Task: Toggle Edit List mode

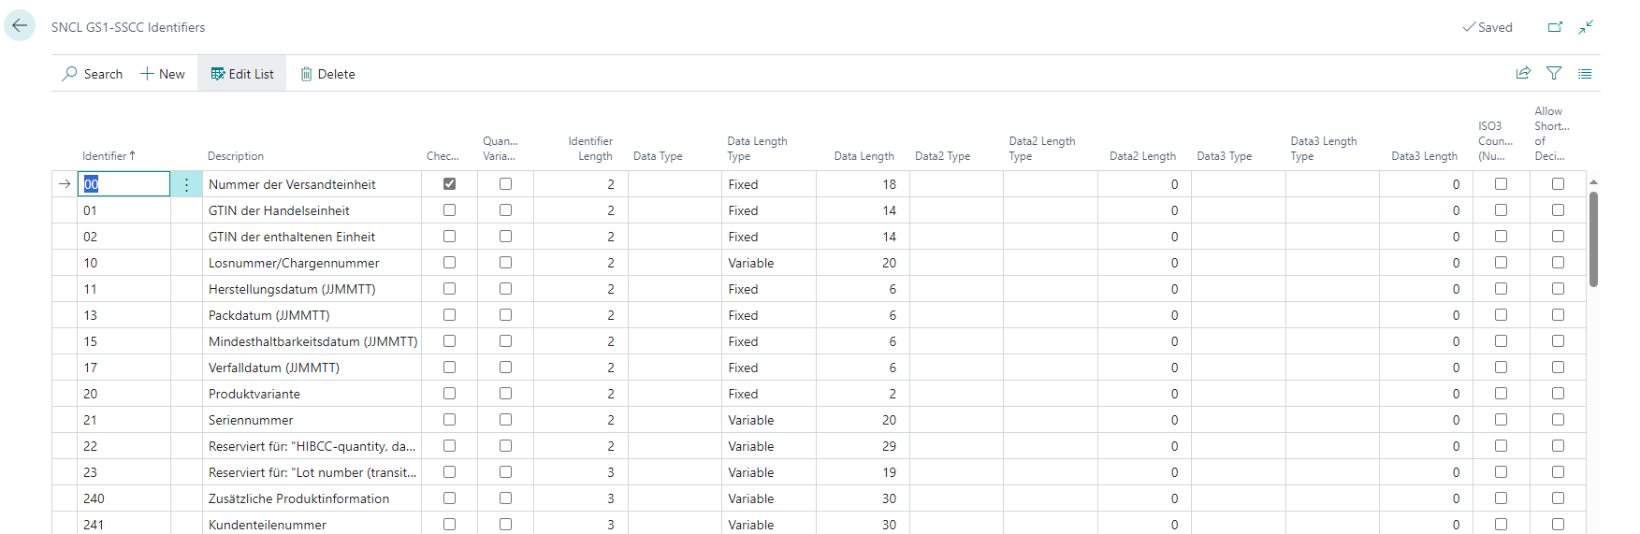Action: pos(242,74)
